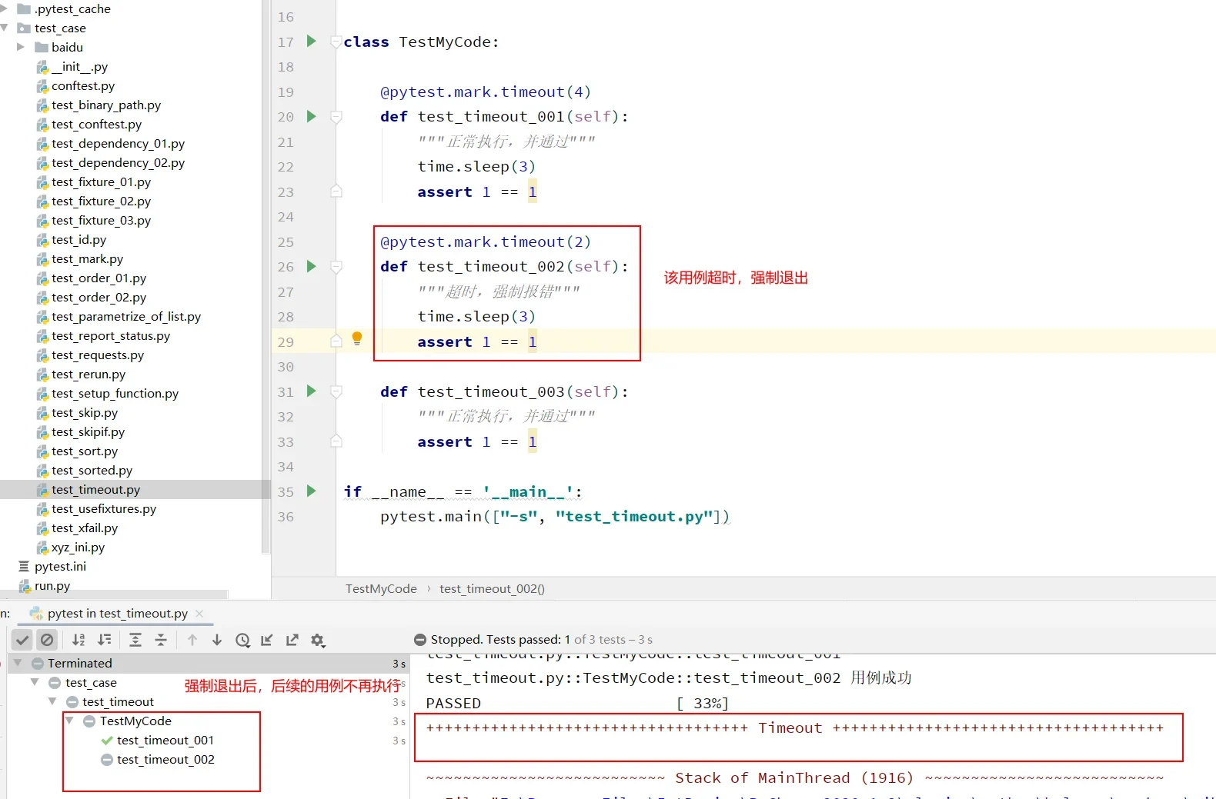Screen dimensions: 1216x799
Task: Run main block gutter arrow line 35
Action: point(312,491)
